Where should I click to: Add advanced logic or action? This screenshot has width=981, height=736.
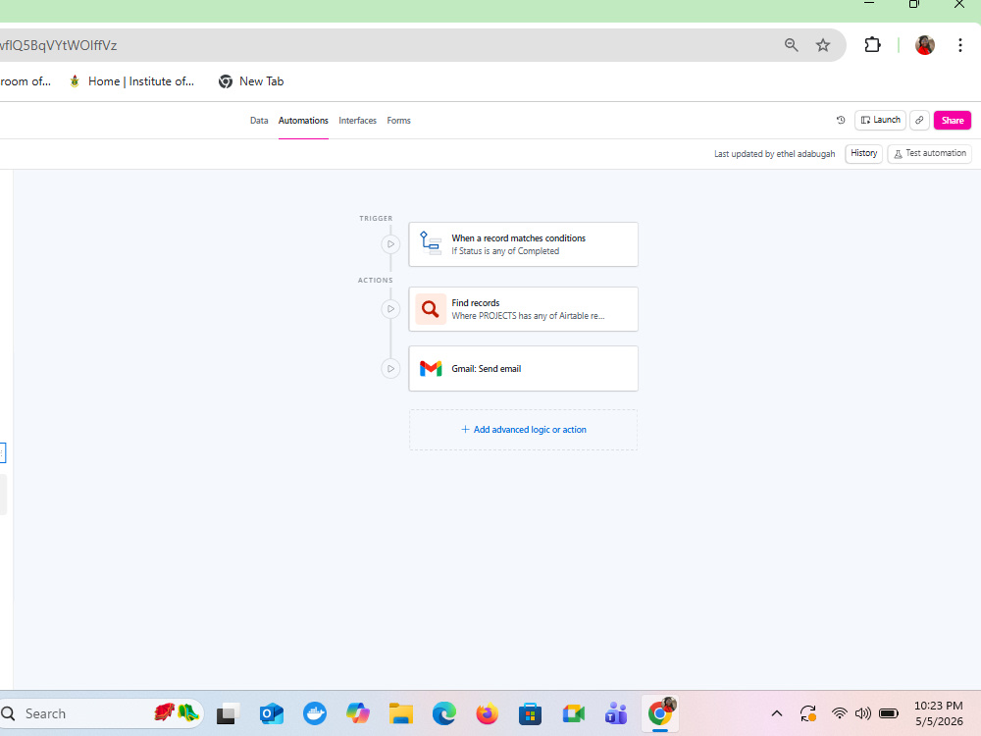523,430
